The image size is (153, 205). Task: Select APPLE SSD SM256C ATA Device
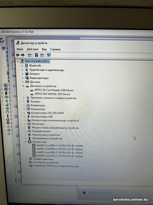pyautogui.click(x=52, y=94)
